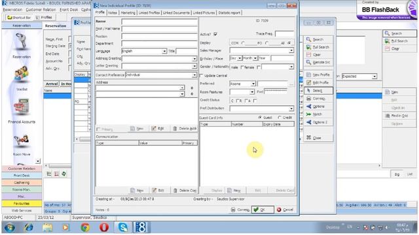Screen dimensions: 419x235
Task: Open the Room Move icon
Action: [x=22, y=141]
